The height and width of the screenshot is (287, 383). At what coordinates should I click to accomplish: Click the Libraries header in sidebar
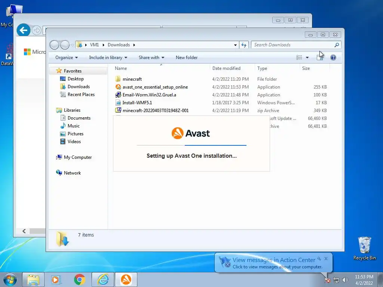tap(72, 110)
